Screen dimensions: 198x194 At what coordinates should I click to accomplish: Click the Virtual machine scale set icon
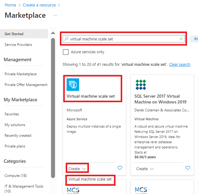(x=73, y=84)
